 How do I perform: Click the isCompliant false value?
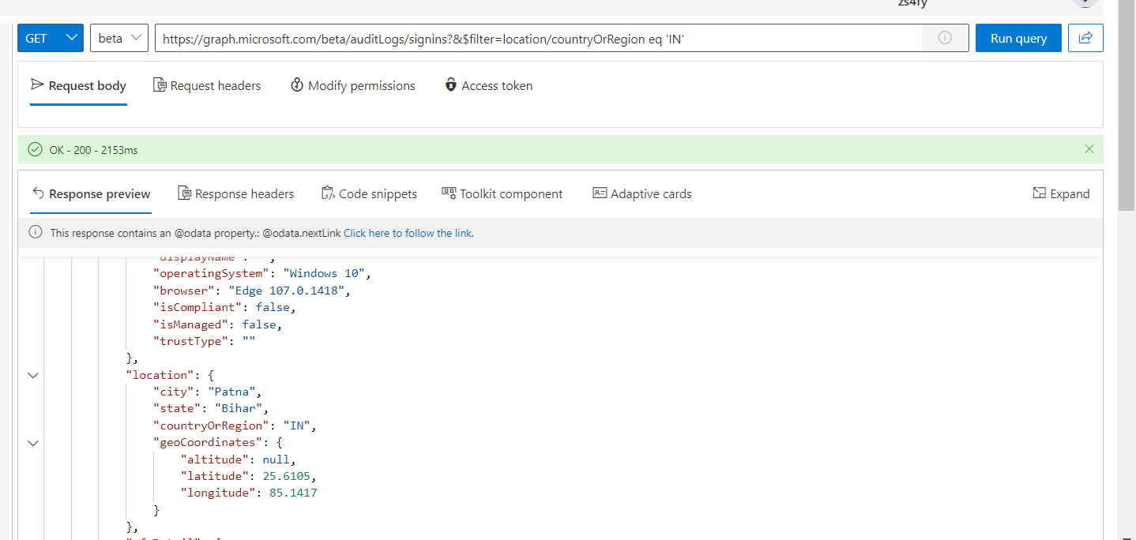272,307
